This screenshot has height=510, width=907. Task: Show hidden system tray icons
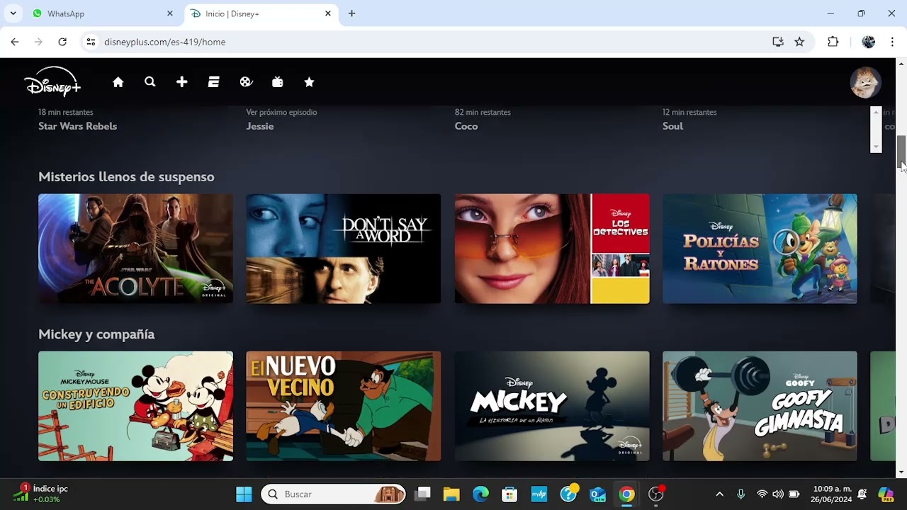(720, 494)
